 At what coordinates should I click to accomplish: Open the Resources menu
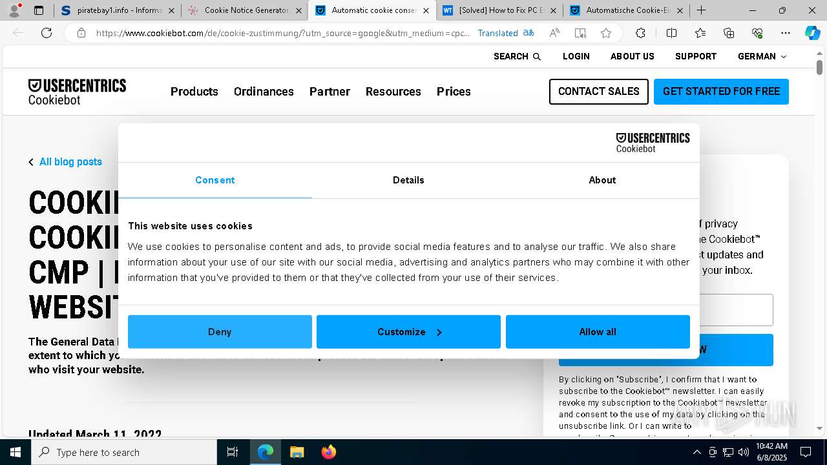[x=393, y=92]
